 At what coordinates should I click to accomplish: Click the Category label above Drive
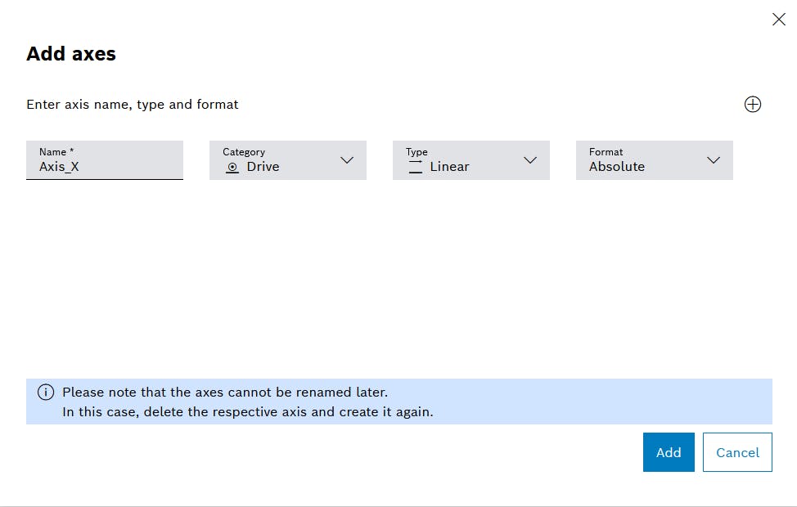244,152
